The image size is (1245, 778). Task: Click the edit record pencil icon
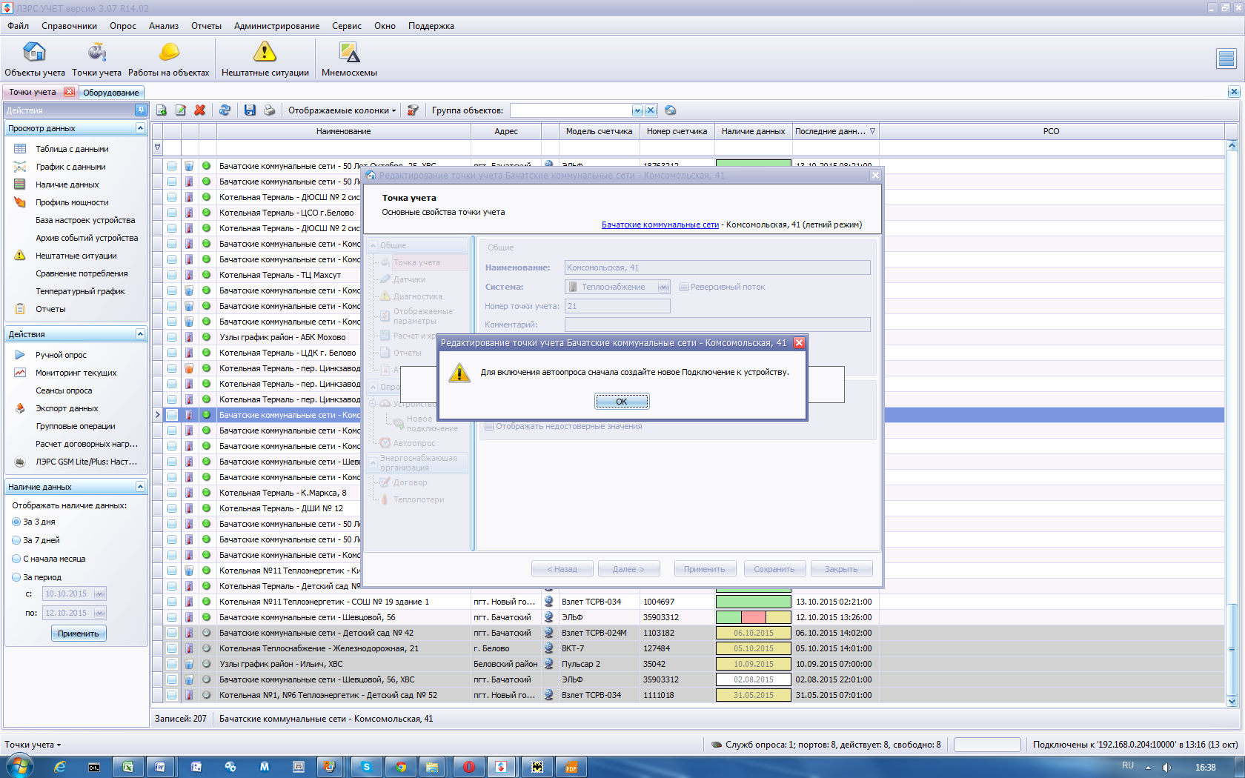(x=181, y=110)
